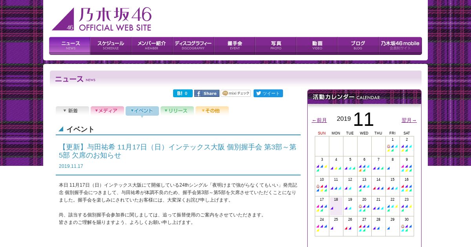Screen dimensions: 471x247
Task: Click the smiley icon on November 1
Action: click(389, 146)
